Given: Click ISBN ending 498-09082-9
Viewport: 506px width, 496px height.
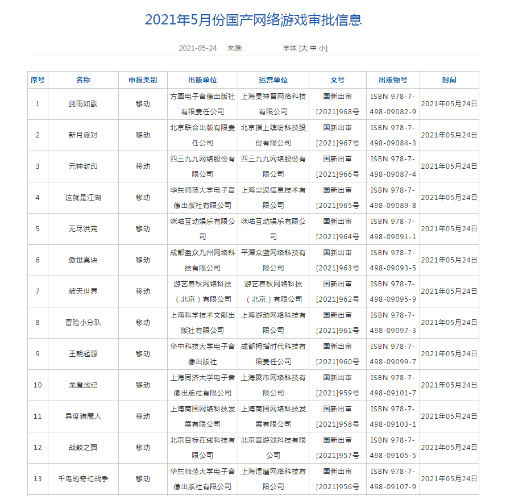Looking at the screenshot, I should click(393, 112).
